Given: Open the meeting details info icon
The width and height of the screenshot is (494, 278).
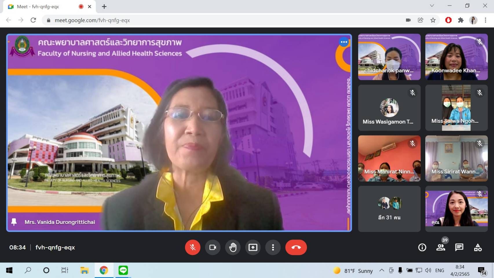Looking at the screenshot, I should click(422, 247).
